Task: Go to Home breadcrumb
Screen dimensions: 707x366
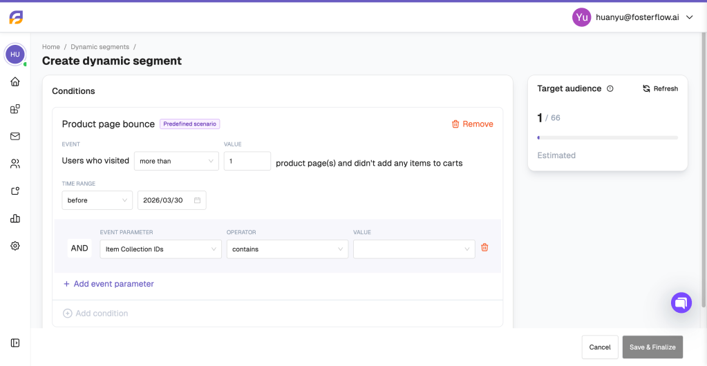Action: point(51,47)
